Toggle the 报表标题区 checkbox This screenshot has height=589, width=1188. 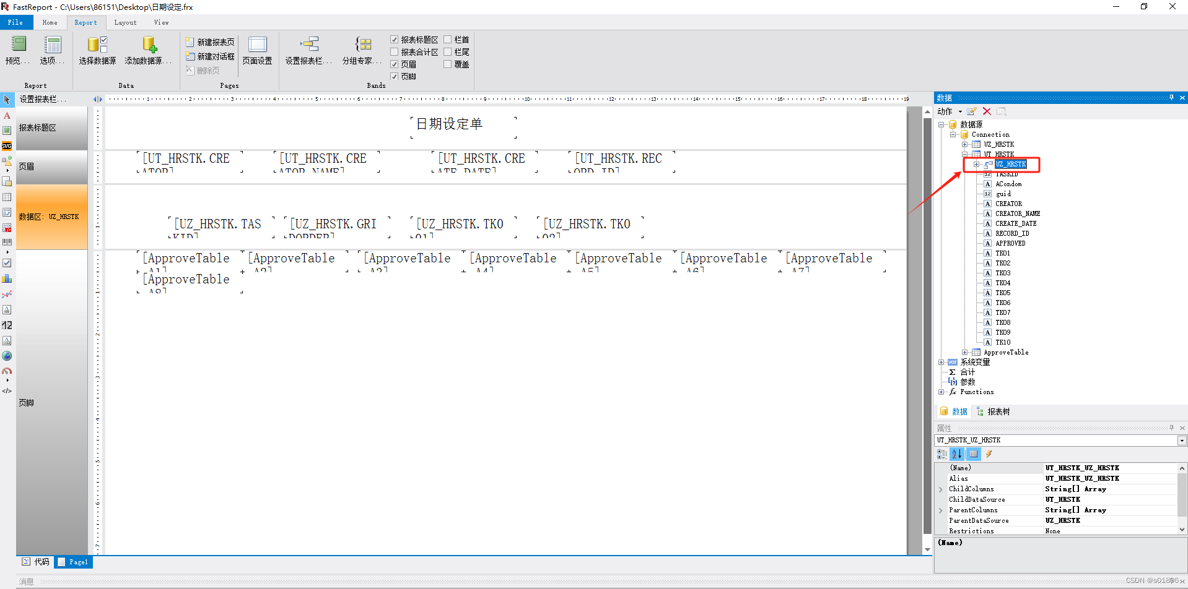click(394, 40)
